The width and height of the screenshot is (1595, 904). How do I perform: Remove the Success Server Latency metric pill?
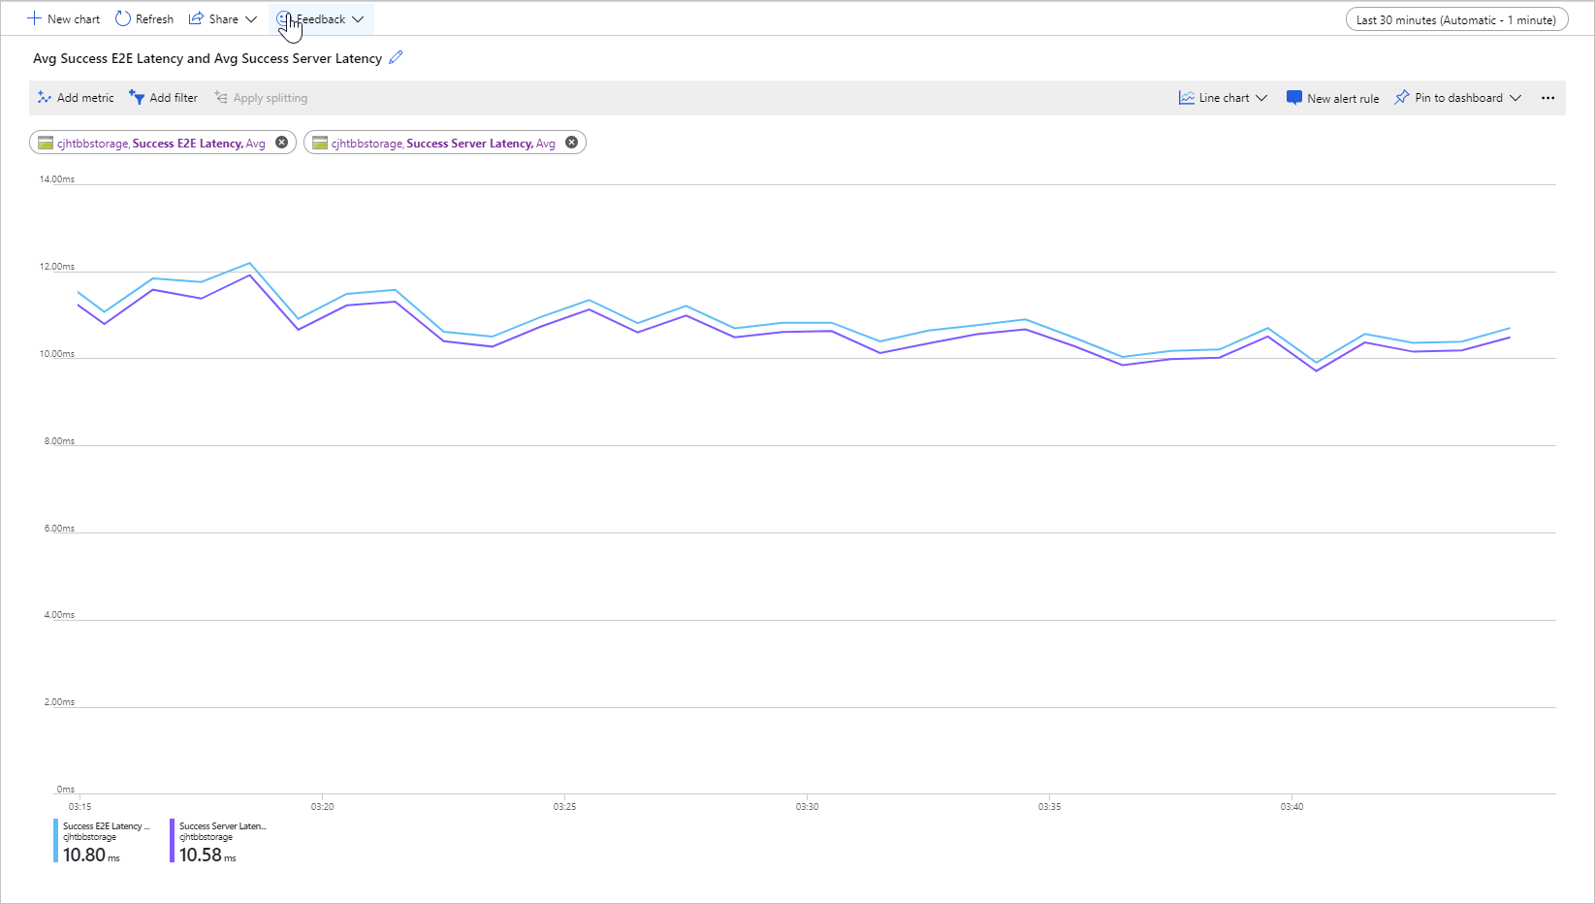tap(572, 142)
